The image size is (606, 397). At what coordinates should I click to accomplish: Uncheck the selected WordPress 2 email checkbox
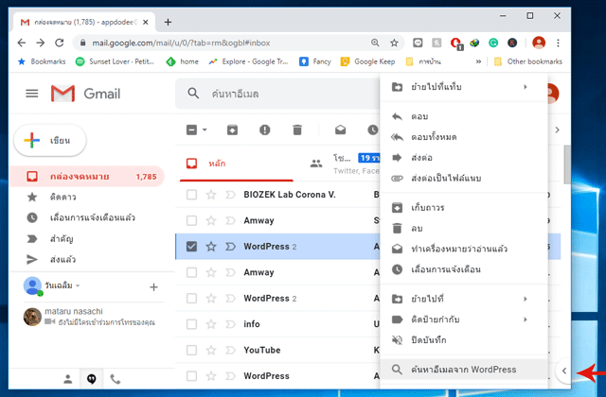pyautogui.click(x=191, y=246)
